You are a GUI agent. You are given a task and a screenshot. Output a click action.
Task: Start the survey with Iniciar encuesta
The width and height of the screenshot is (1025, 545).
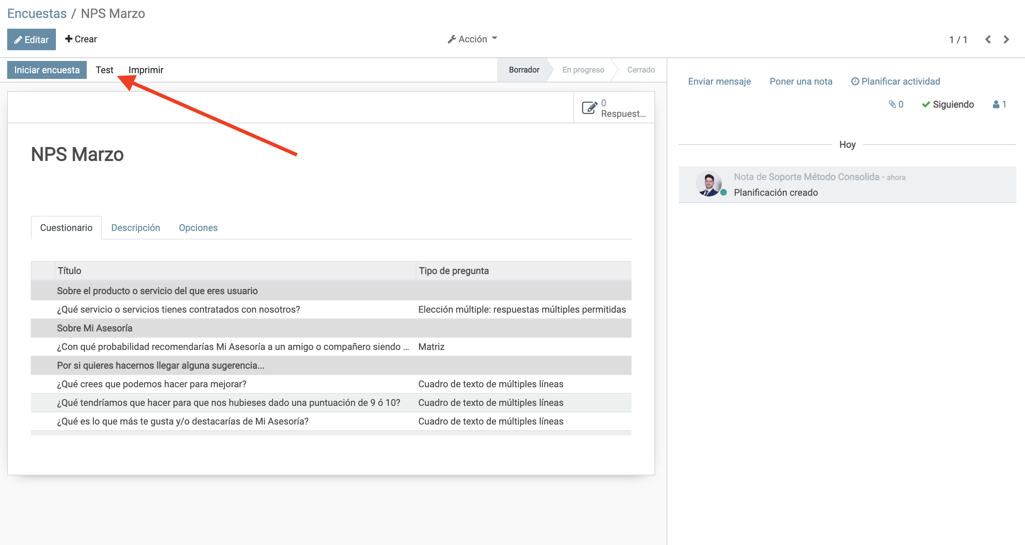[47, 70]
